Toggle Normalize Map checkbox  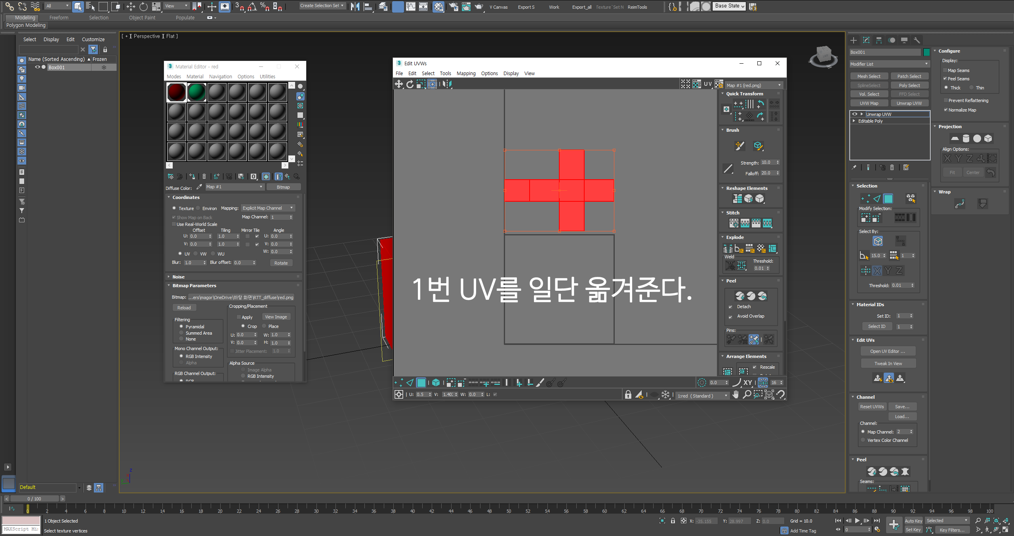pyautogui.click(x=946, y=110)
